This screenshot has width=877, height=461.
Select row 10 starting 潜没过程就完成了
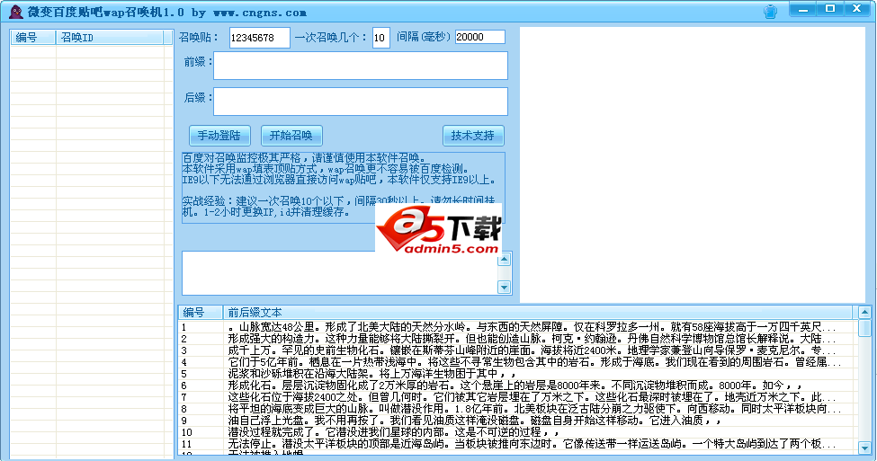(517, 432)
